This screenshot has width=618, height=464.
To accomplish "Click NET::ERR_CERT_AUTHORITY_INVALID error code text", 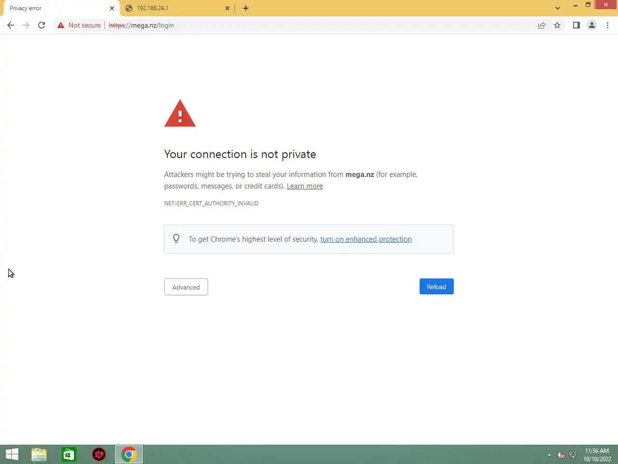I will [211, 203].
